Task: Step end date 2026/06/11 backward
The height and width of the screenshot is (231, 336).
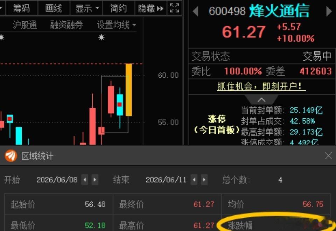Action: point(194,180)
